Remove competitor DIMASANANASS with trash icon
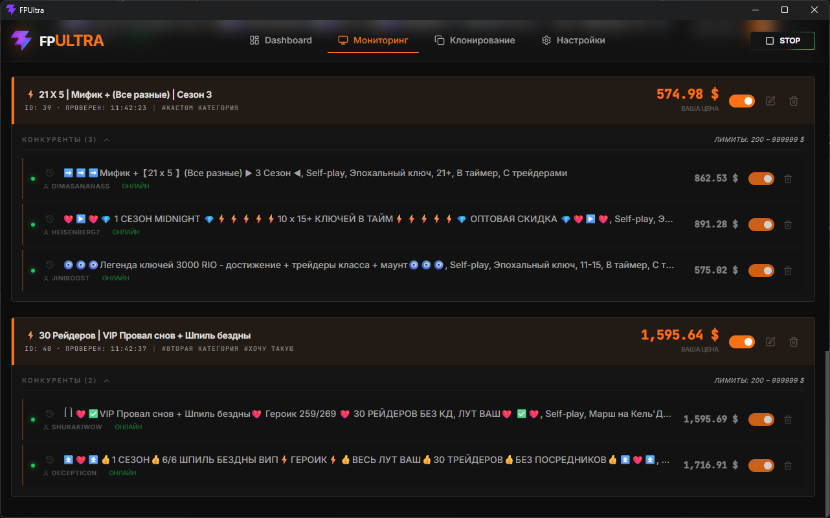Image resolution: width=830 pixels, height=518 pixels. tap(788, 179)
